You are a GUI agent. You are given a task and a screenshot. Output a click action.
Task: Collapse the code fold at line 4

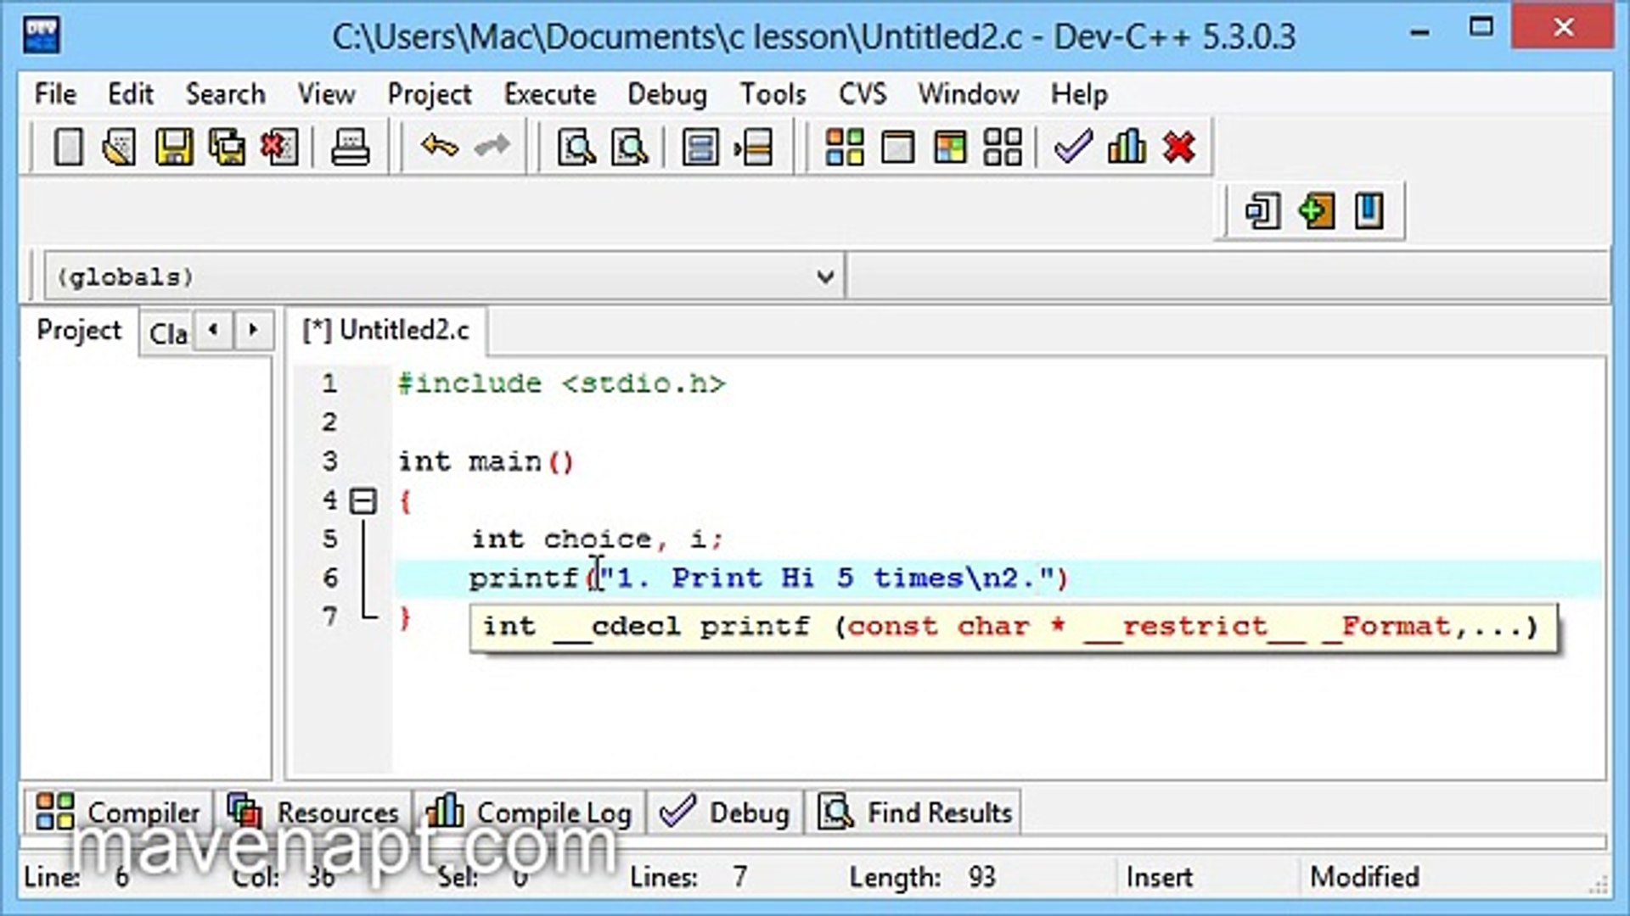pos(363,500)
